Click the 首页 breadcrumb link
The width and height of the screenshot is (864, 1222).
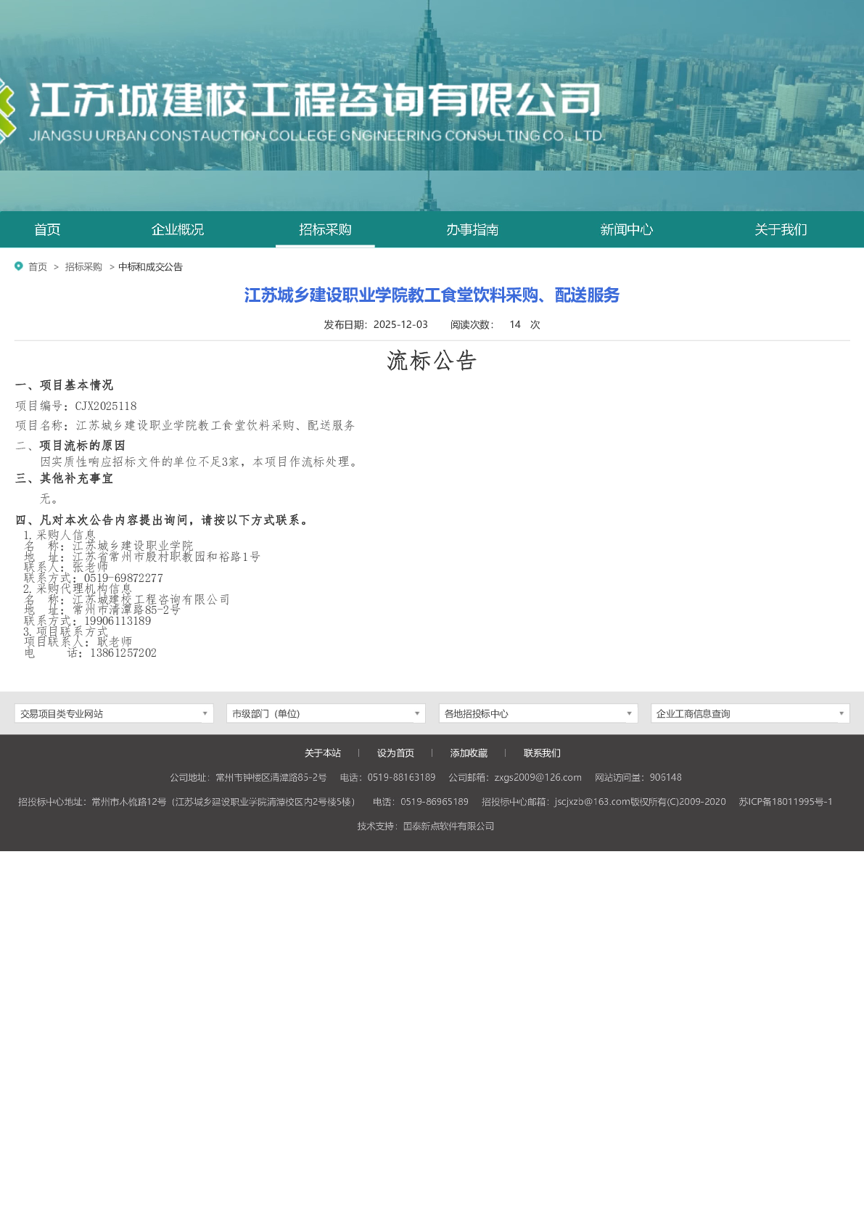coord(38,267)
